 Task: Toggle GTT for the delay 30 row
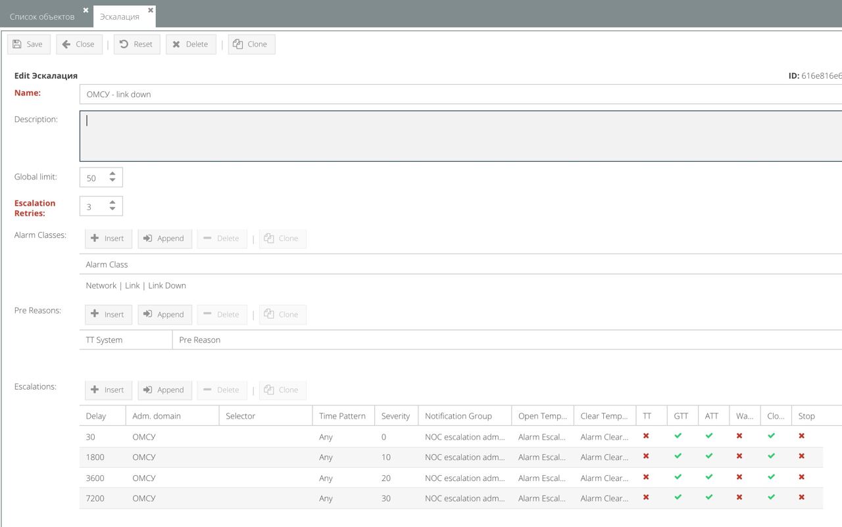[678, 436]
